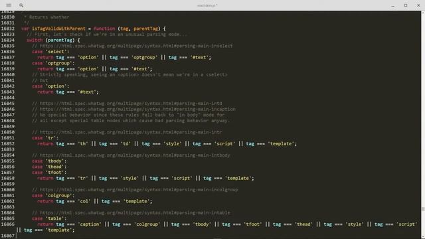Click case 'tfoot' line
The width and height of the screenshot is (425, 239).
point(49,173)
